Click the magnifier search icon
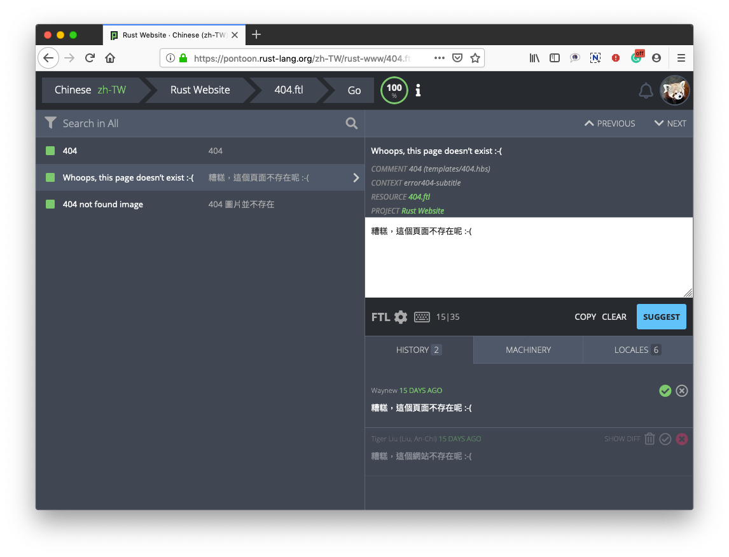 [x=352, y=123]
